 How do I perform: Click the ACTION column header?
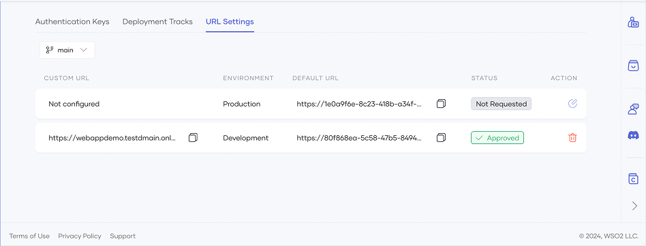[564, 78]
